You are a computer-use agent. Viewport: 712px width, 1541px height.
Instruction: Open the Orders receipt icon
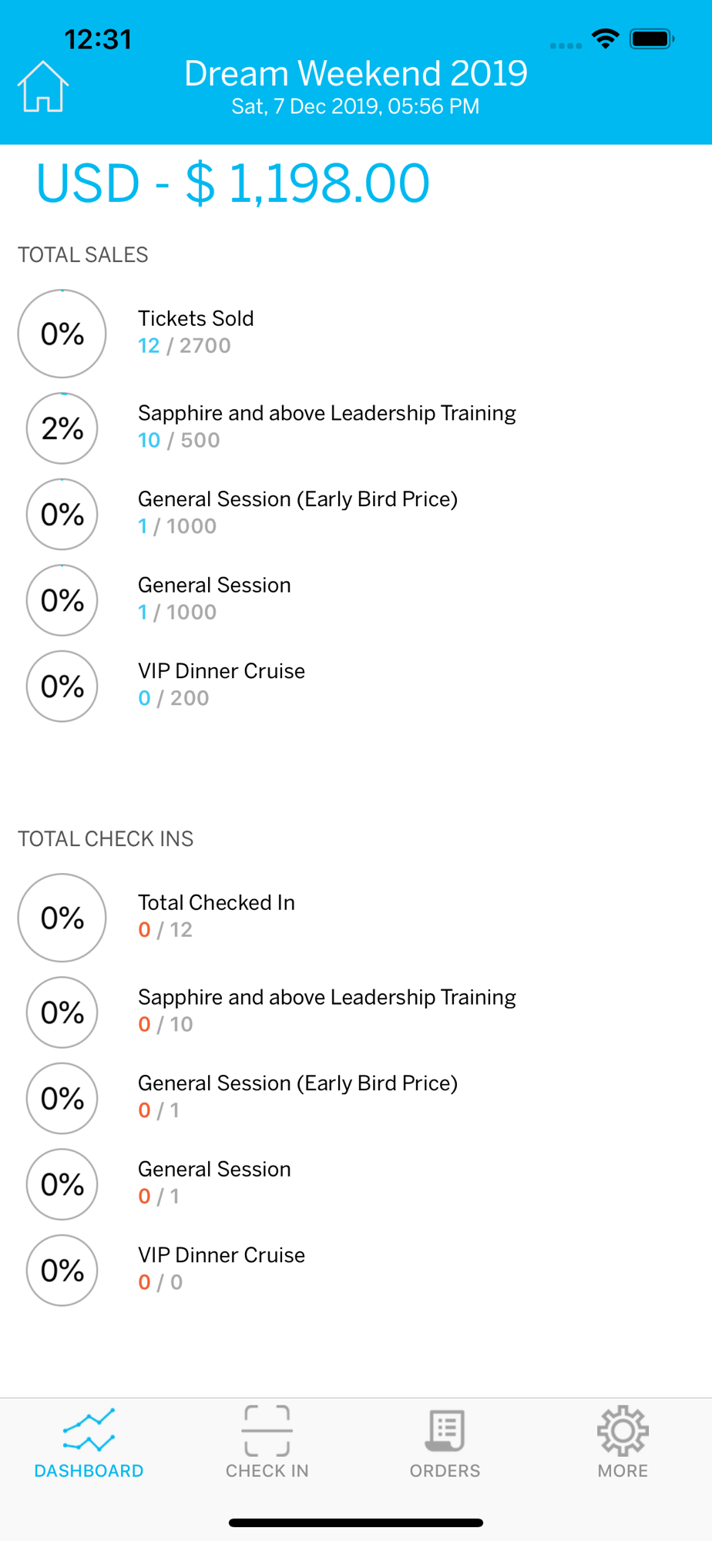445,1431
